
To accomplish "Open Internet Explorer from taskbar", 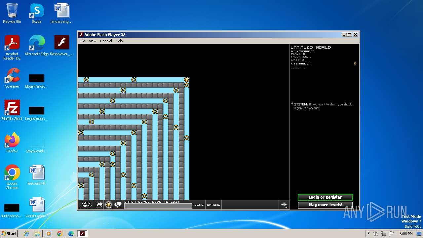I will [26, 234].
